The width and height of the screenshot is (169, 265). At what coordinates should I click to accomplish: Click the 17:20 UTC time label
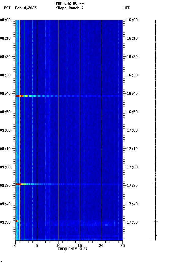[132, 167]
